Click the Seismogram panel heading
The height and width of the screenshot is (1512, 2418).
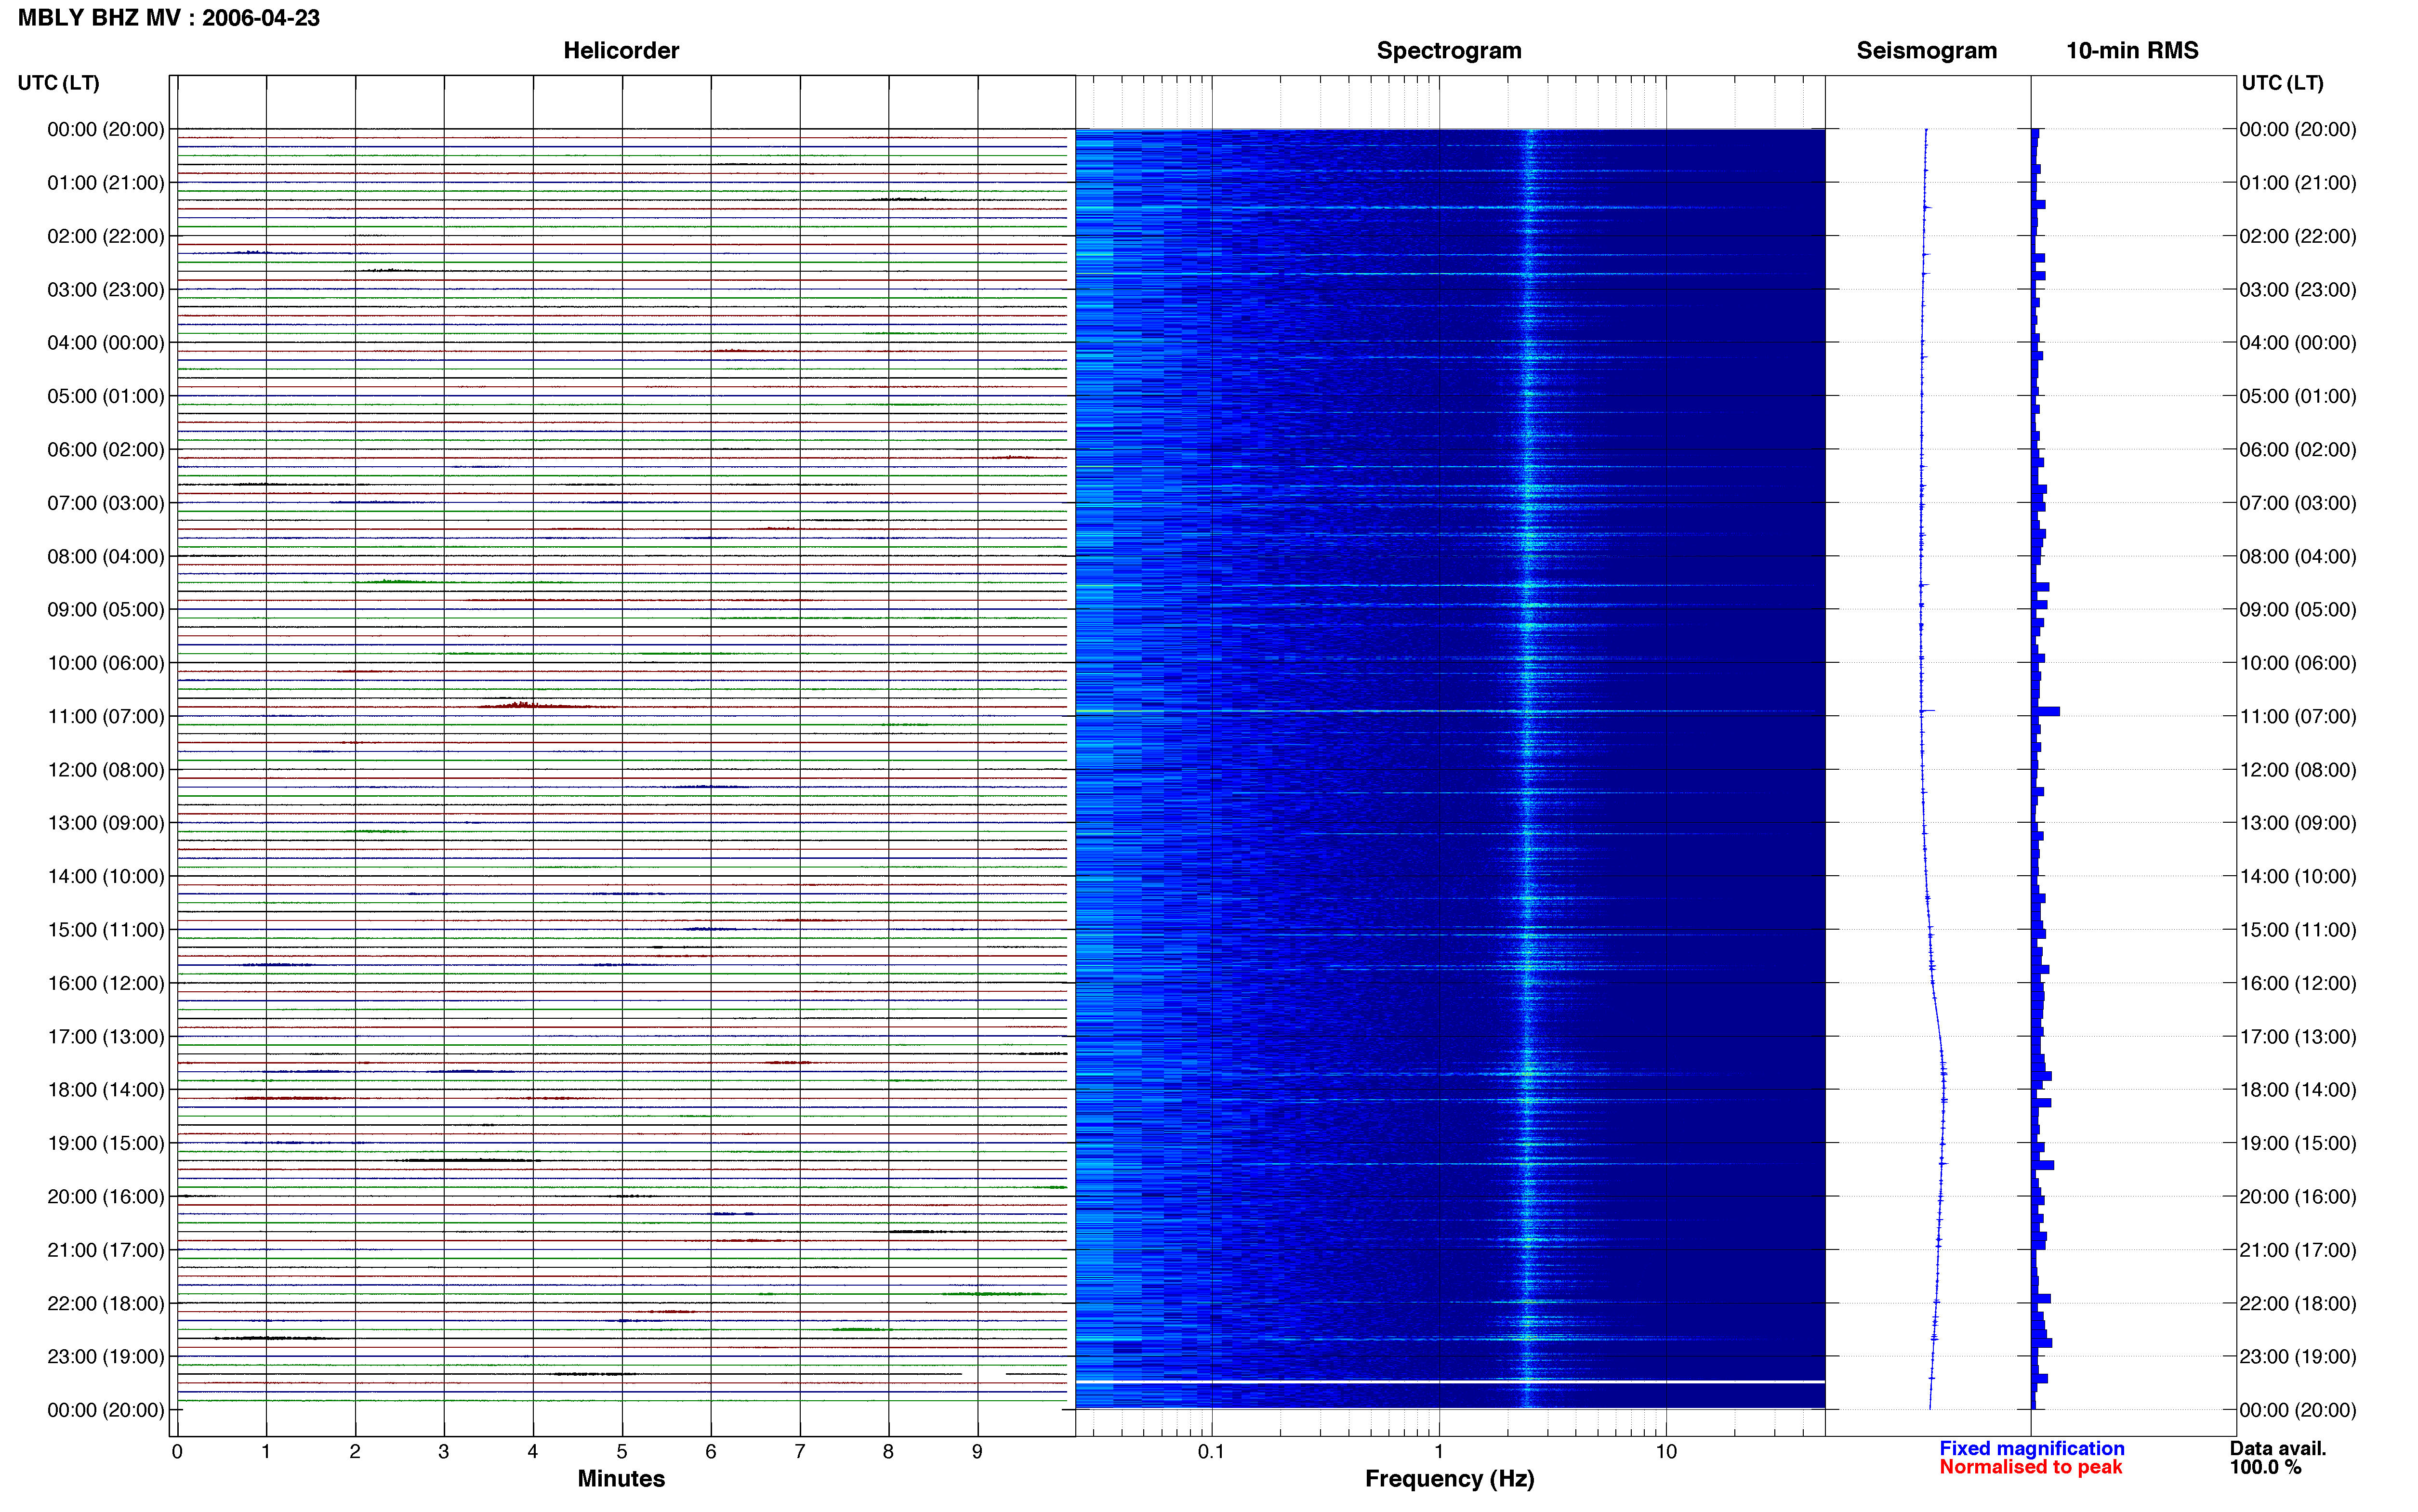point(1926,50)
